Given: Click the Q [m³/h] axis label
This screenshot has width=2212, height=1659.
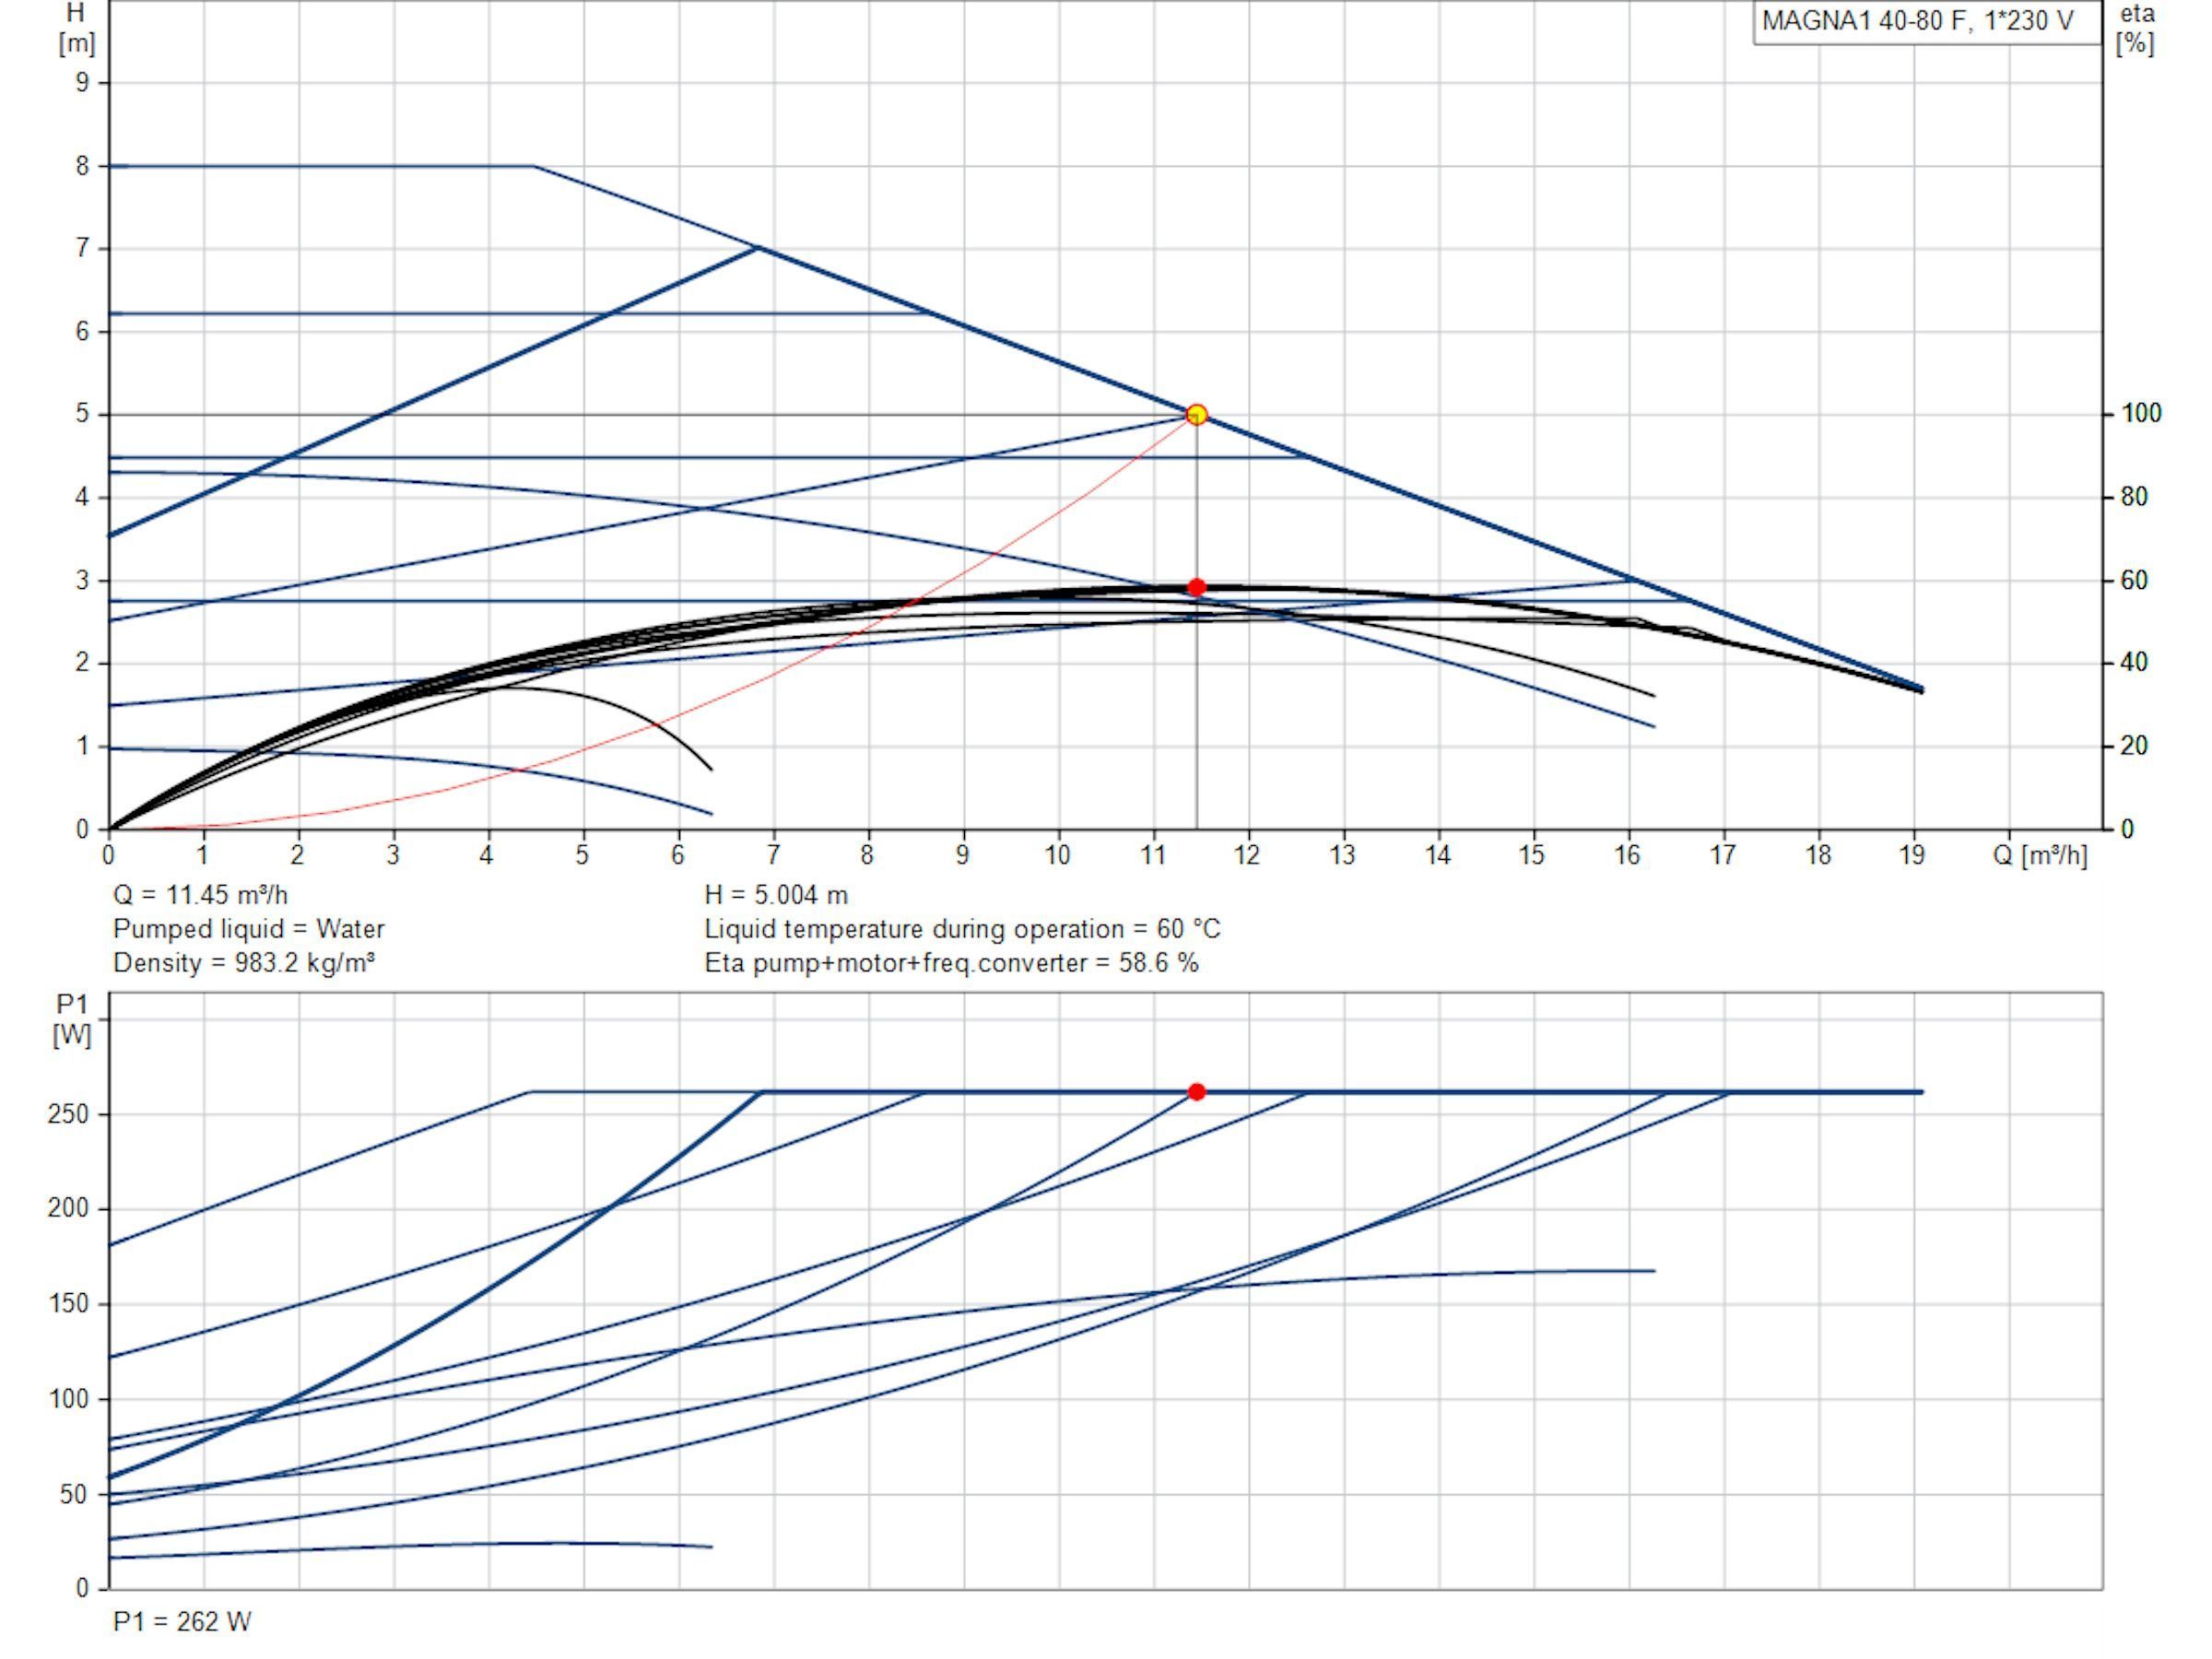Looking at the screenshot, I should (x=2040, y=855).
